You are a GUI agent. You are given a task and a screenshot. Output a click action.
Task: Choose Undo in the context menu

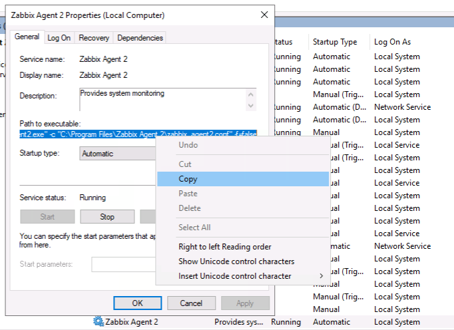pyautogui.click(x=243, y=145)
